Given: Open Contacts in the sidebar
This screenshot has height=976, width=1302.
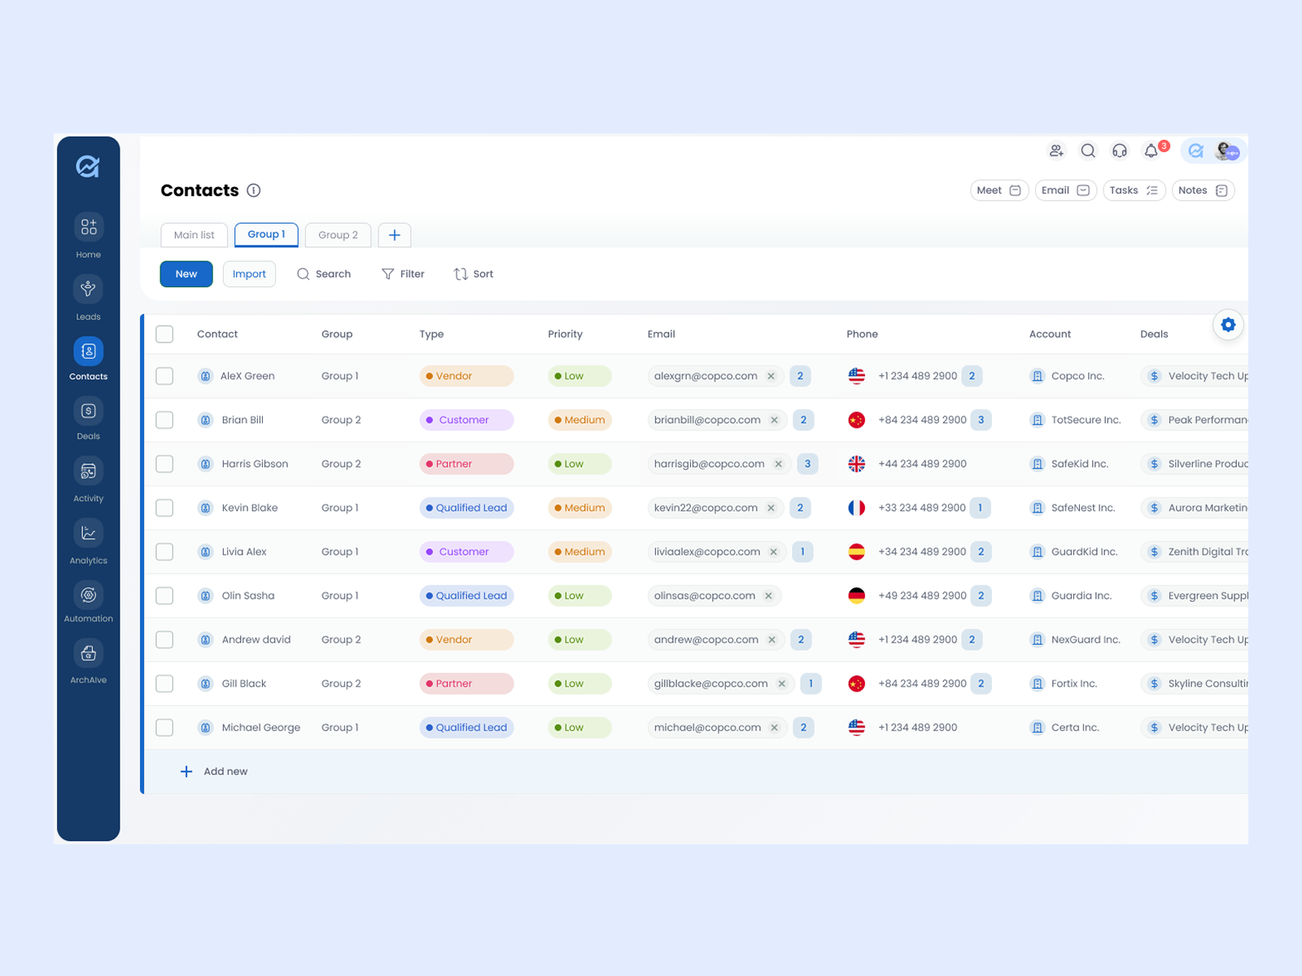Looking at the screenshot, I should click(x=89, y=359).
